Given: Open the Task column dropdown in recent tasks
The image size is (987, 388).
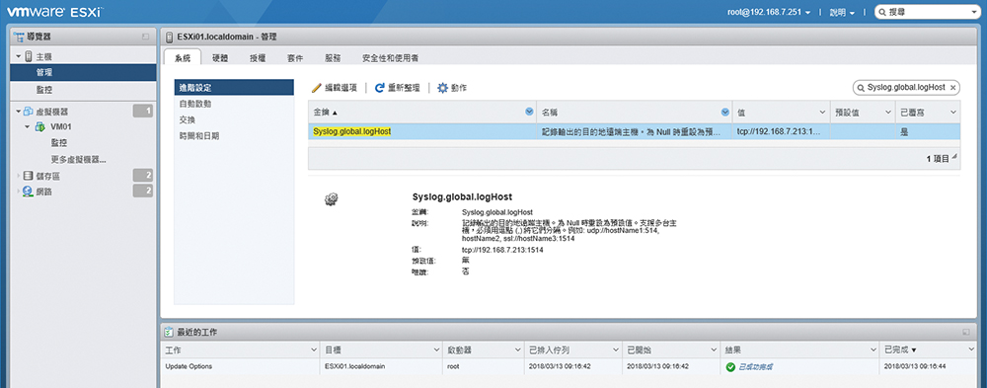Looking at the screenshot, I should tap(314, 349).
